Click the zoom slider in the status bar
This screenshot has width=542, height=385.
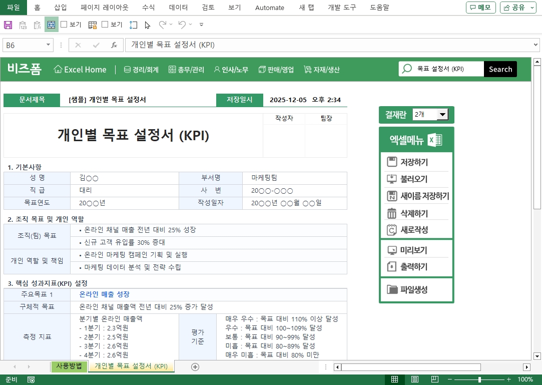coord(479,379)
